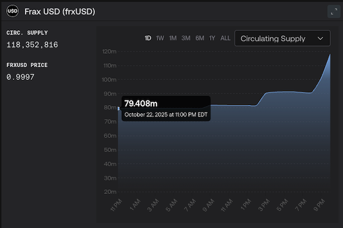
Task: Click the frxUSD price value 0.9997
Action: pyautogui.click(x=20, y=77)
